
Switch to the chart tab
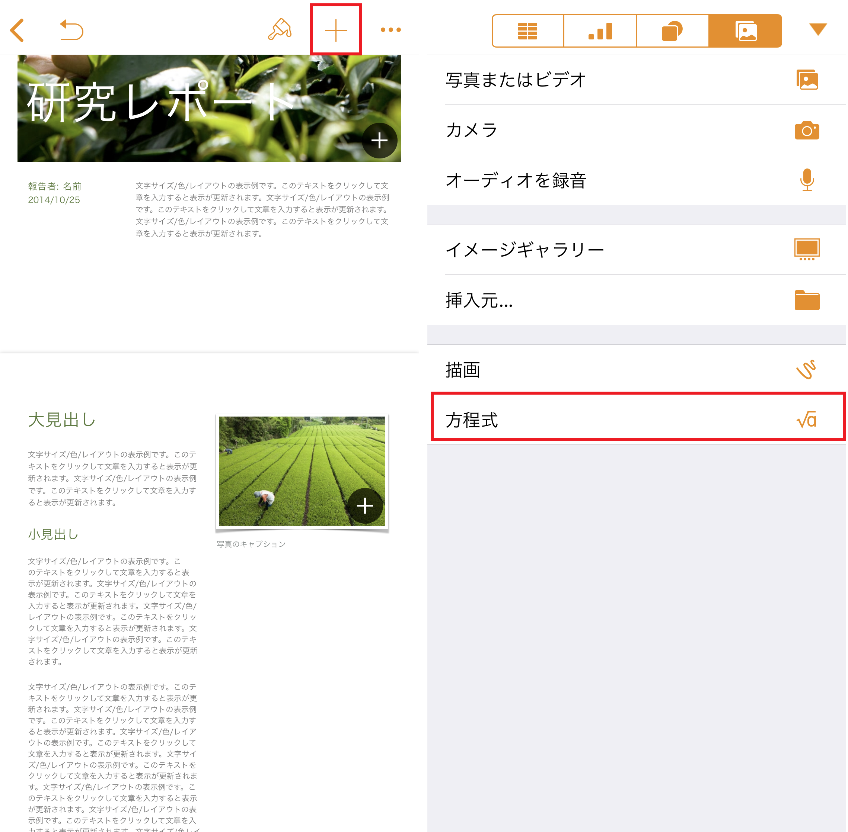[600, 30]
